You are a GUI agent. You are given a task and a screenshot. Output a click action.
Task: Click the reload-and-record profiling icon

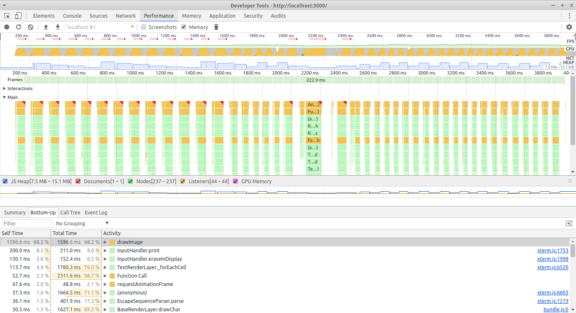pos(18,27)
